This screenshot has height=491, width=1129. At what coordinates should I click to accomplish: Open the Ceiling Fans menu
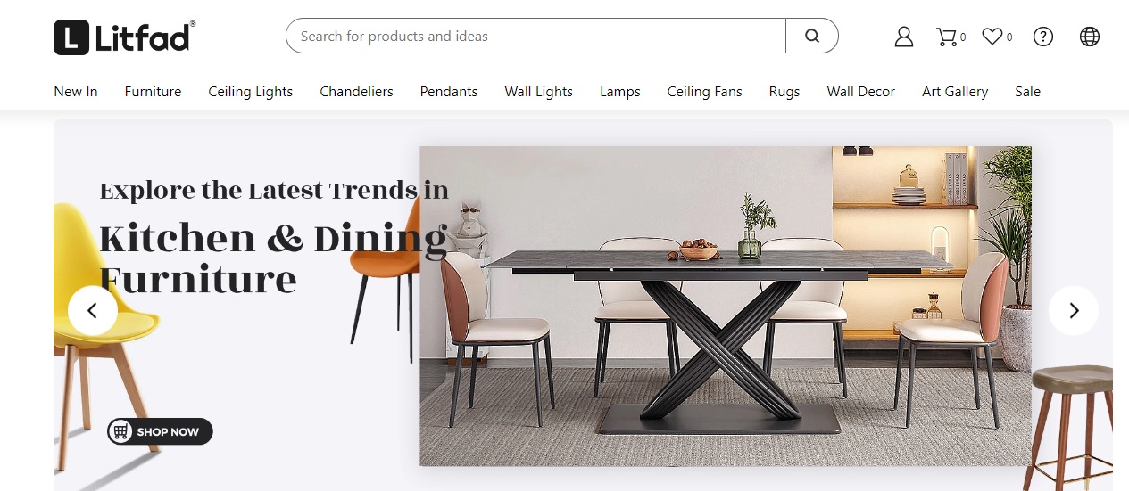click(704, 91)
